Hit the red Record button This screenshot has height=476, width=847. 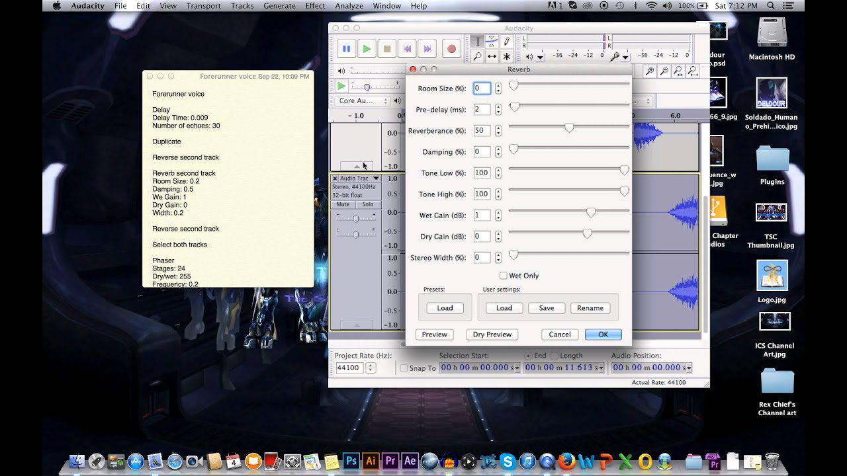tap(451, 48)
